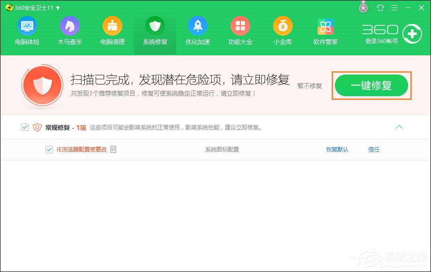Click 暂不修复 to skip repairing
This screenshot has width=431, height=272.
[x=311, y=85]
